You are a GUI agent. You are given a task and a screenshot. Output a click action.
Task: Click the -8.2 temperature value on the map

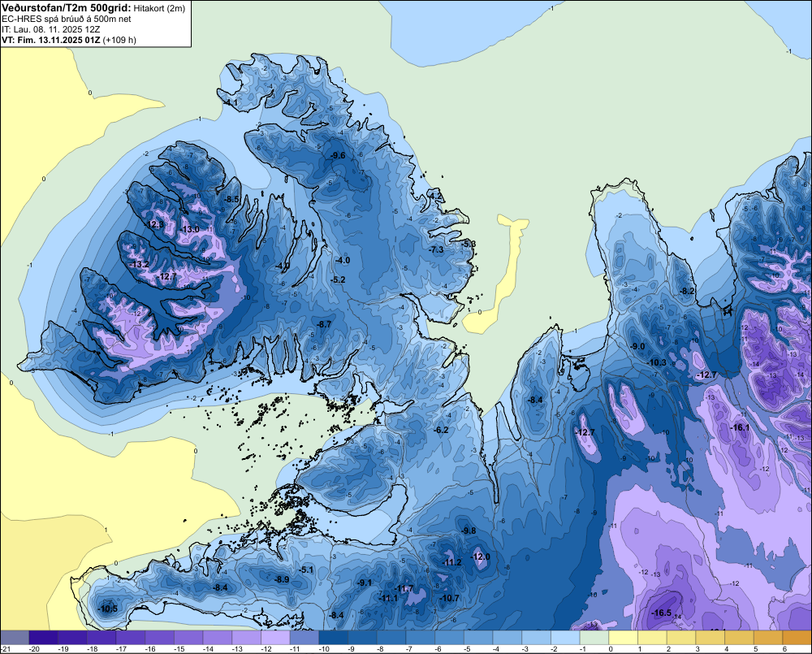coord(687,291)
